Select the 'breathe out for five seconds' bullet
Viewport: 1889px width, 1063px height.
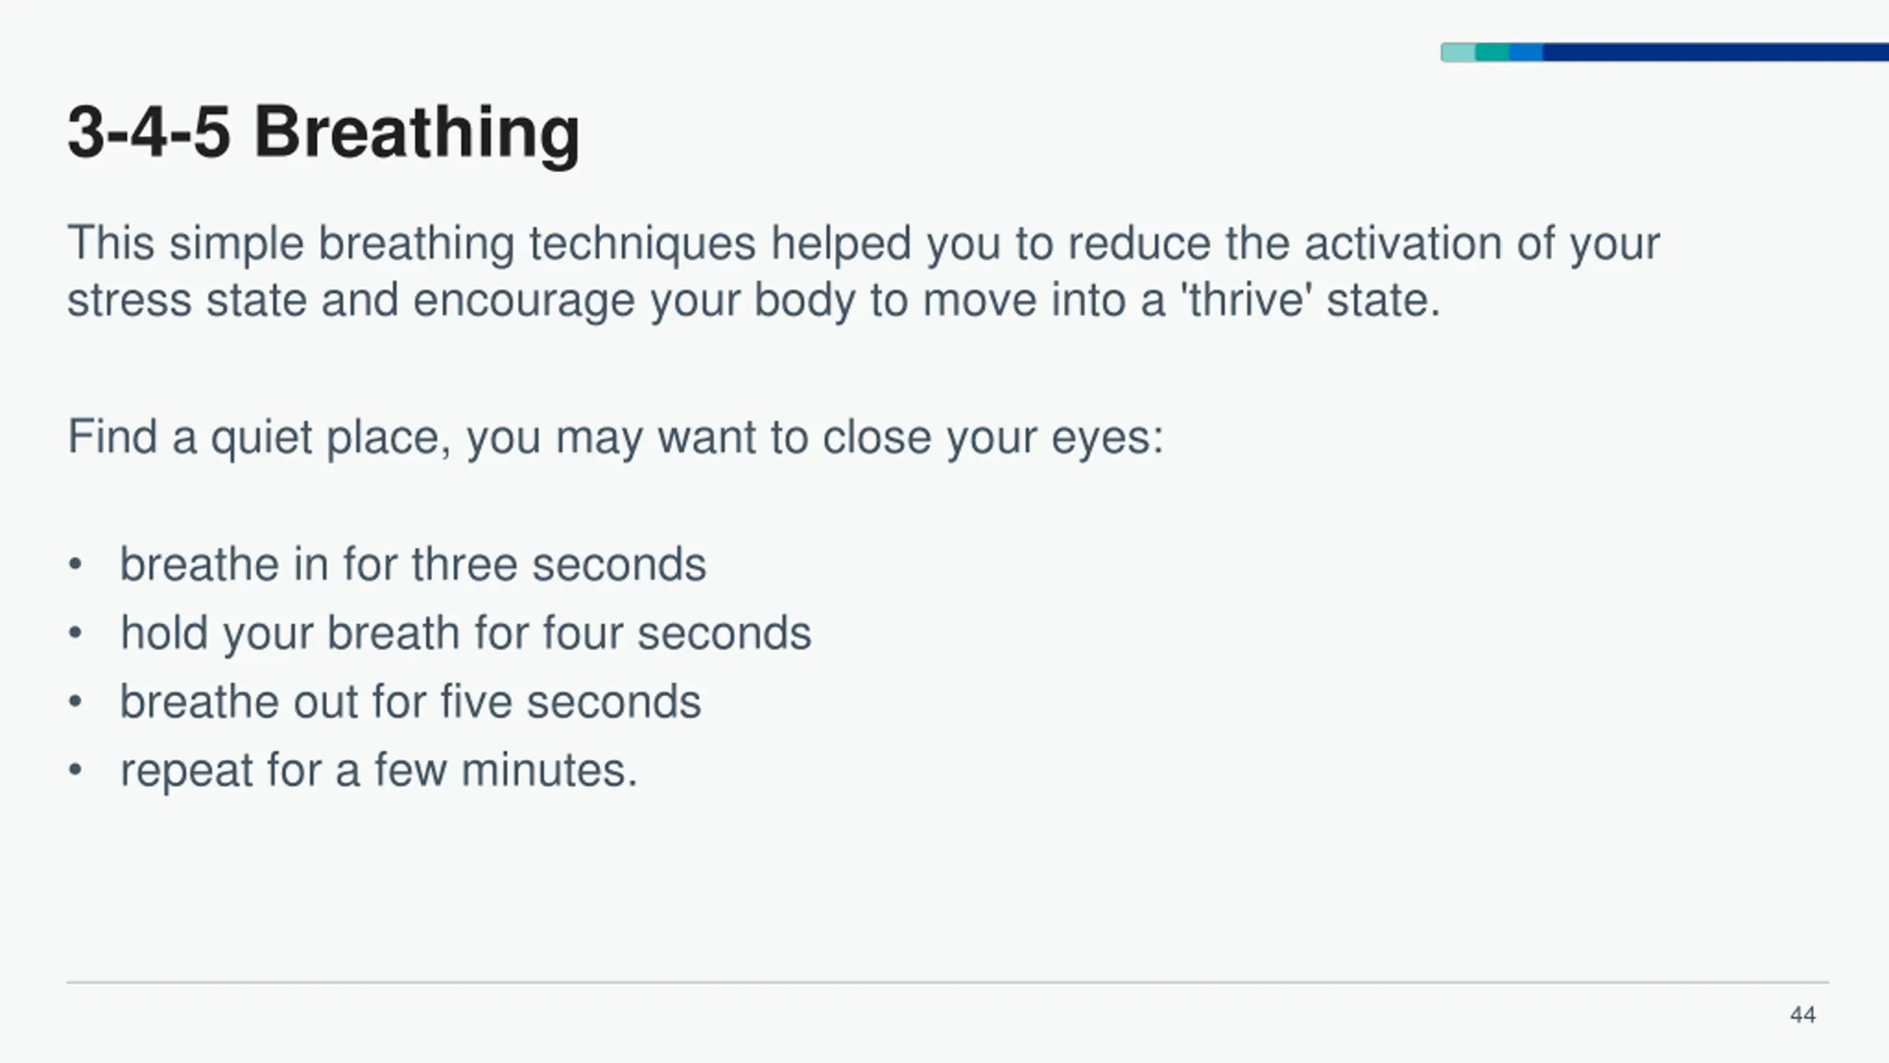(410, 701)
